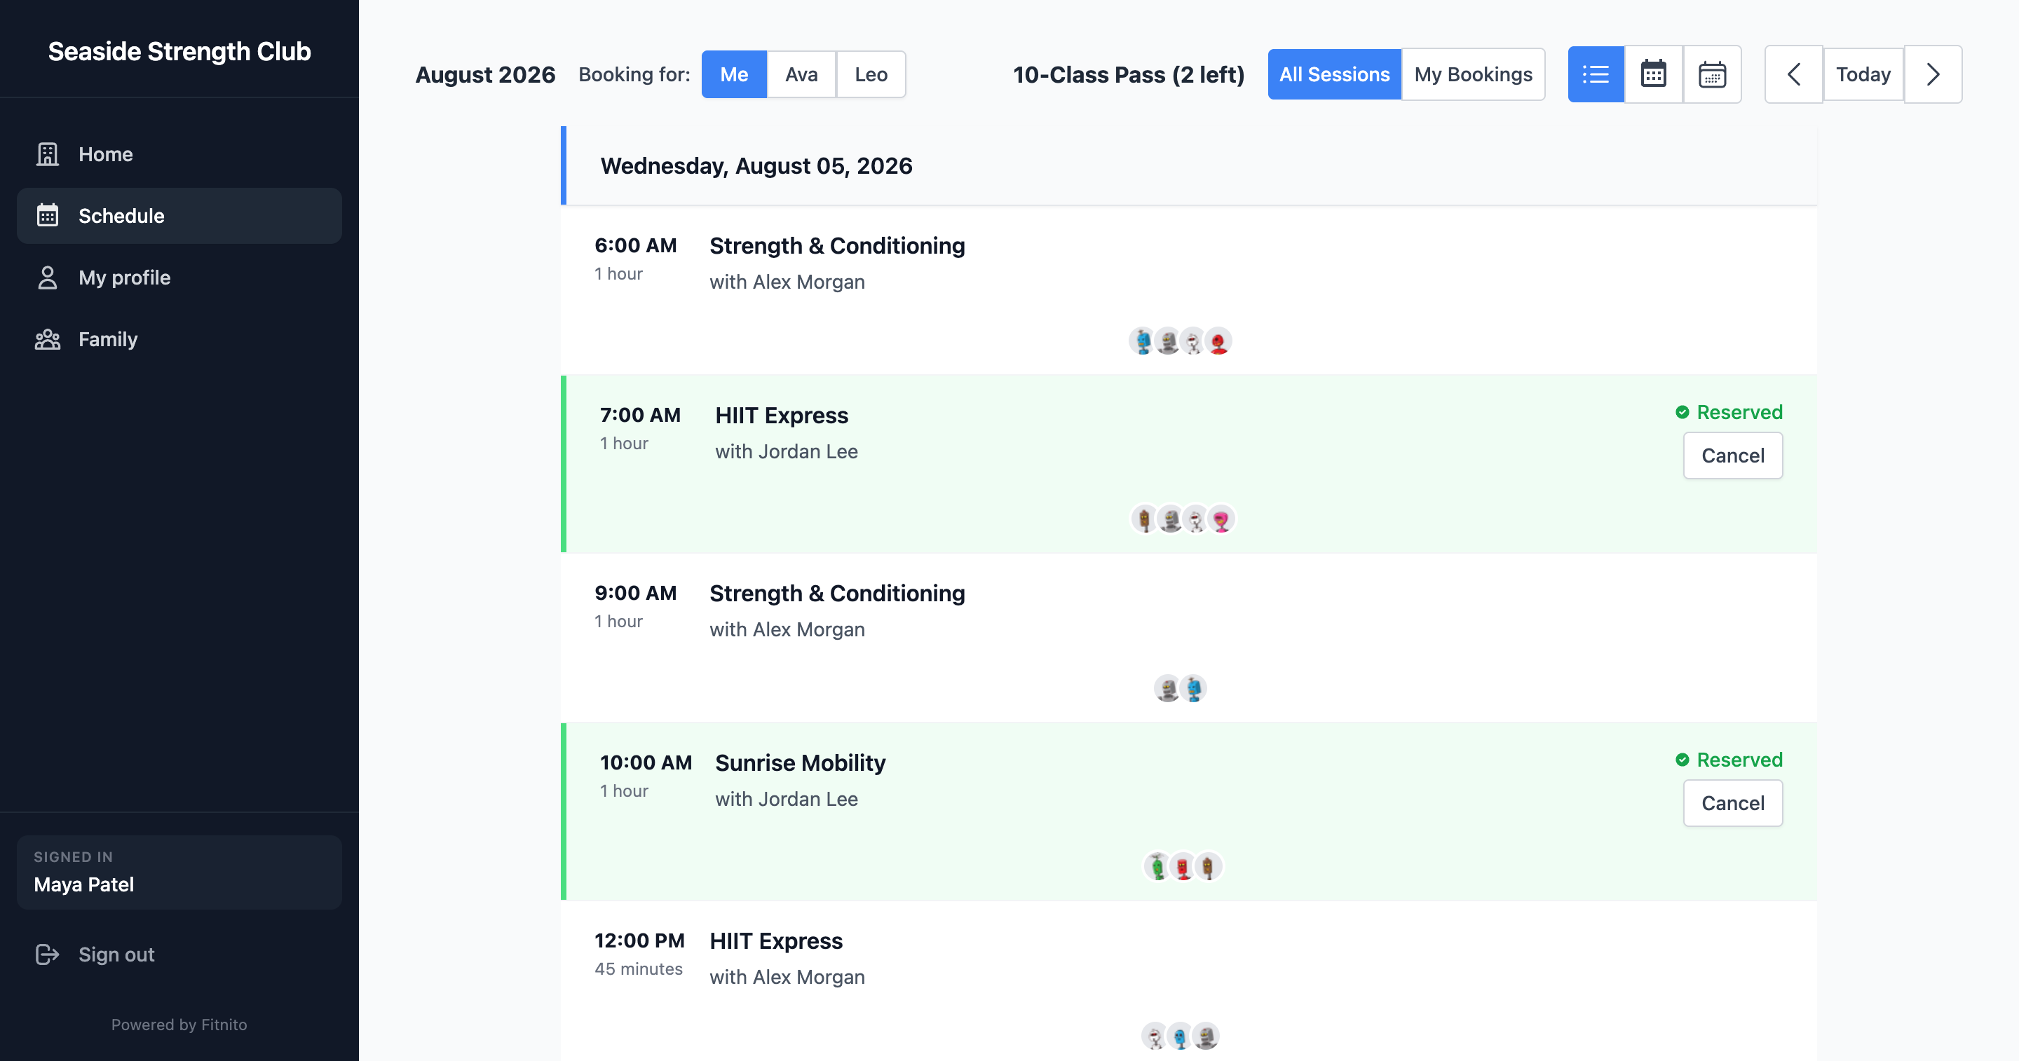Open the 12:00 PM HIIT Express title
Screen dimensions: 2019x1061
click(776, 940)
